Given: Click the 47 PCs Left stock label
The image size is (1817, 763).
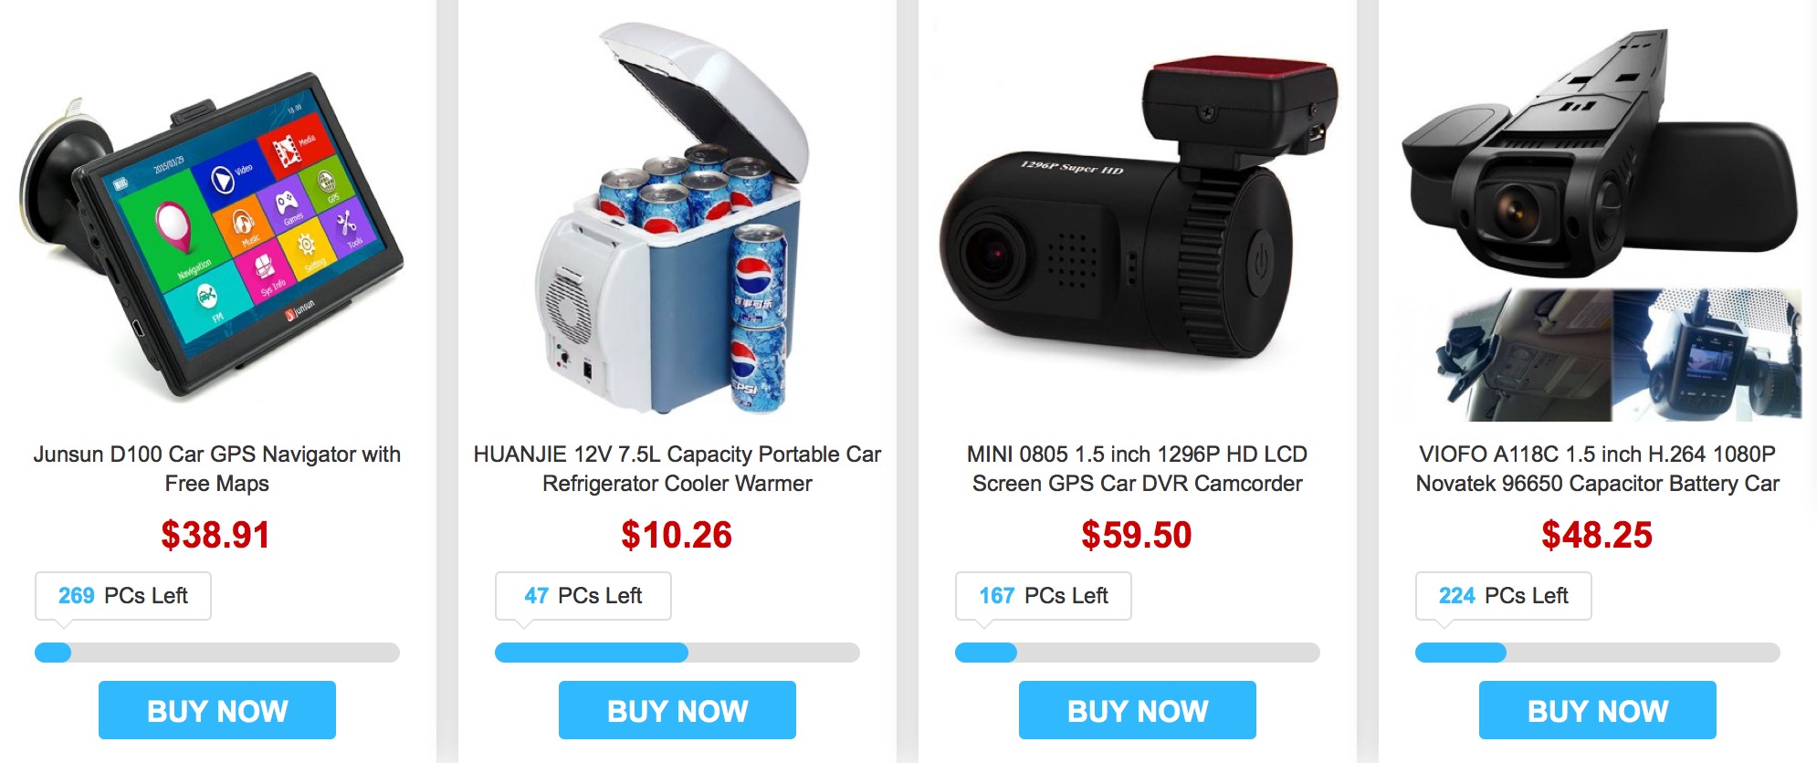Looking at the screenshot, I should coord(583,596).
